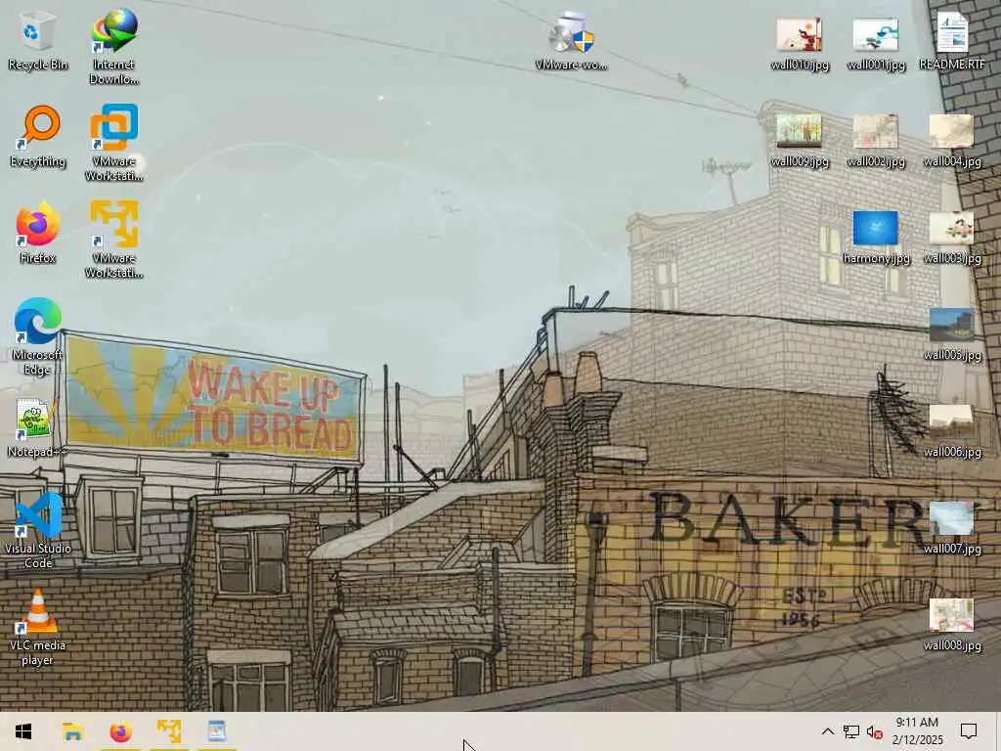The width and height of the screenshot is (1001, 751).
Task: Select the Firefox desktop shortcut
Action: pyautogui.click(x=38, y=233)
